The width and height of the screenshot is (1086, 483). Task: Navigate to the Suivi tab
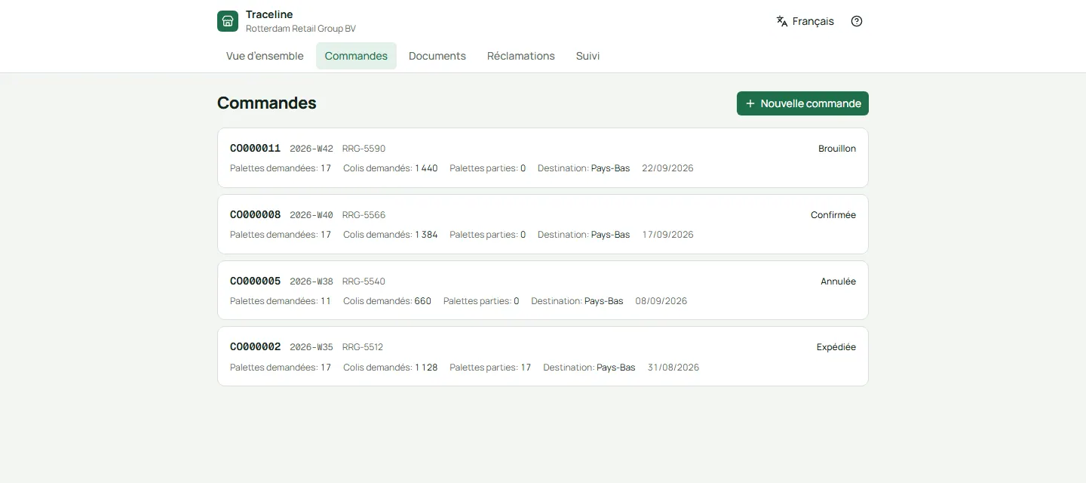(x=588, y=56)
